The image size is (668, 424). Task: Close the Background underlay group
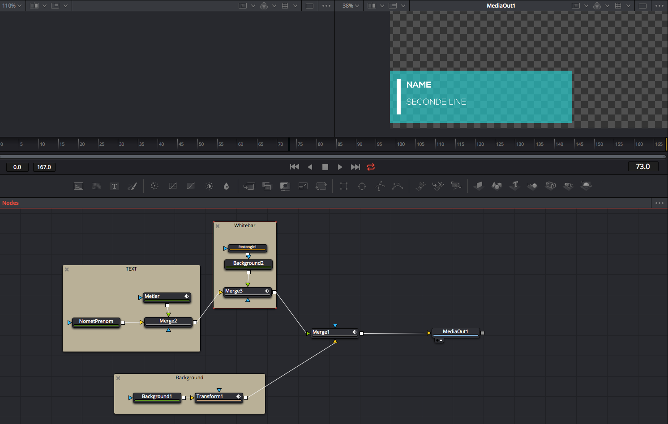(118, 378)
